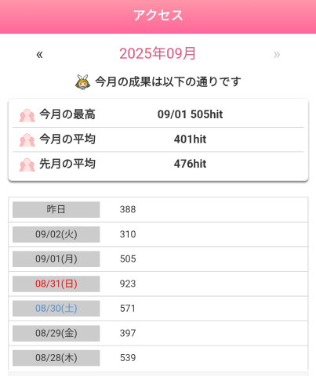Tap the 388 hit count for yesterday
This screenshot has width=316, height=376.
tap(128, 209)
